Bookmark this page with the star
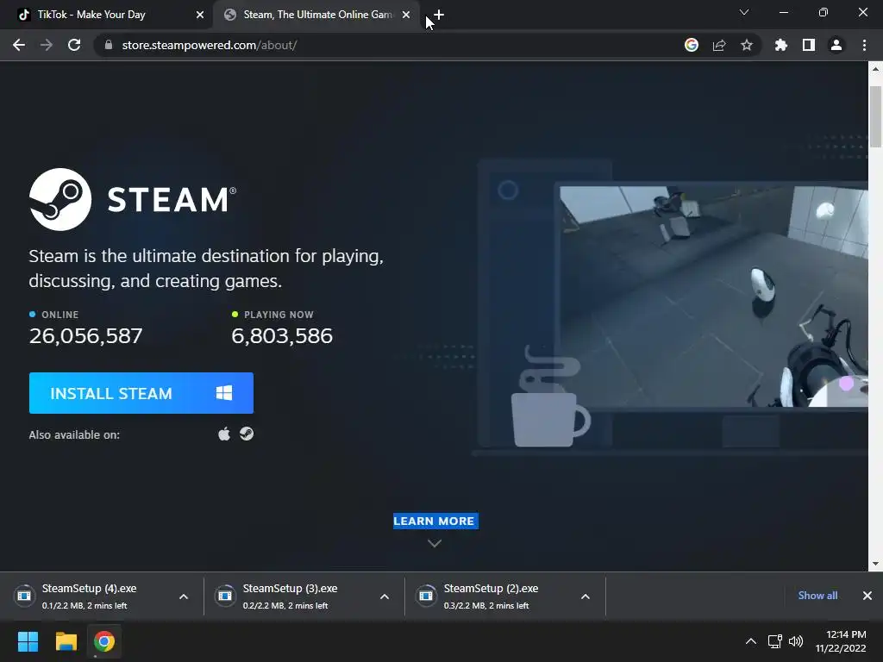Viewport: 883px width, 662px height. (747, 45)
